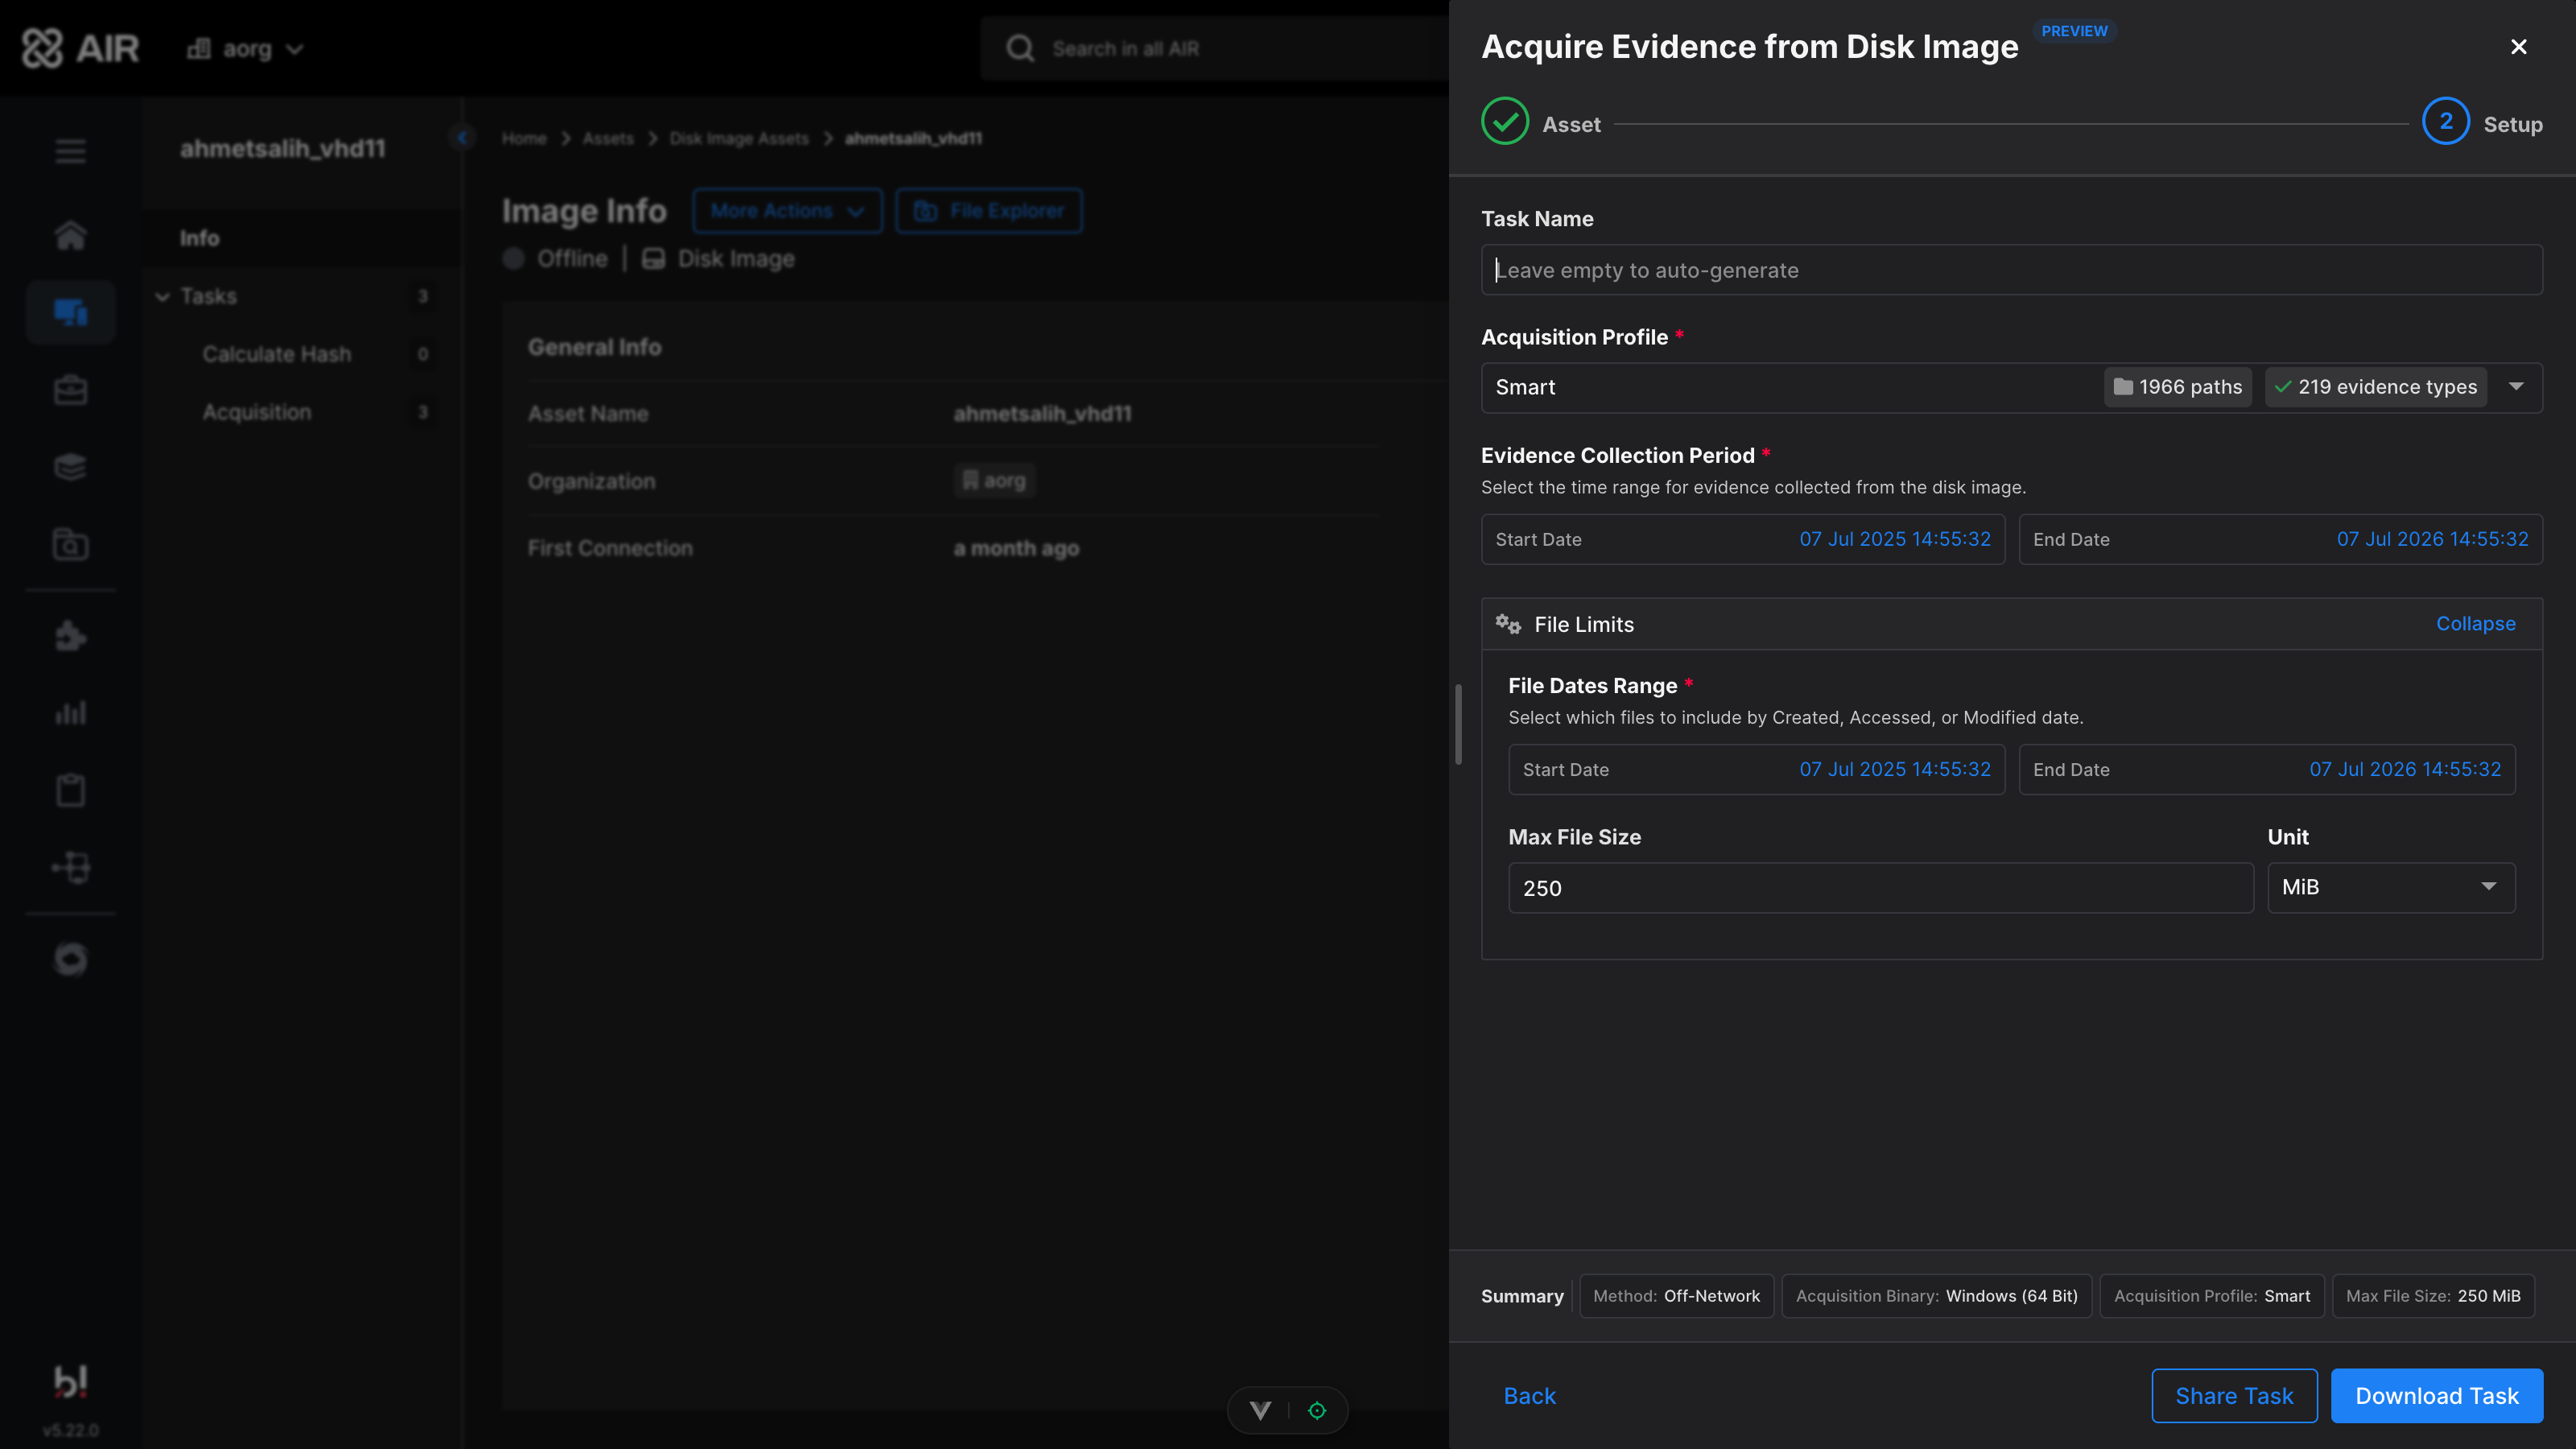Image resolution: width=2576 pixels, height=1449 pixels.
Task: Click the Binalyze logo at bottom
Action: 70,1381
